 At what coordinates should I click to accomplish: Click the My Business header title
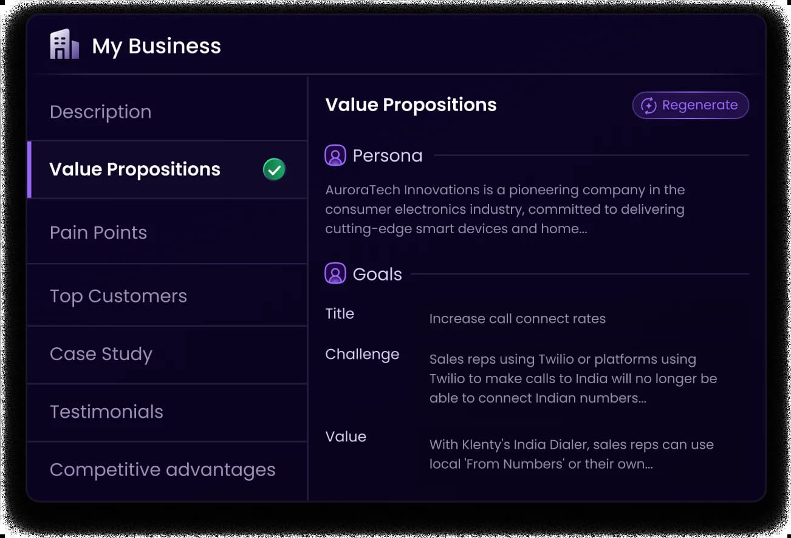click(x=157, y=46)
